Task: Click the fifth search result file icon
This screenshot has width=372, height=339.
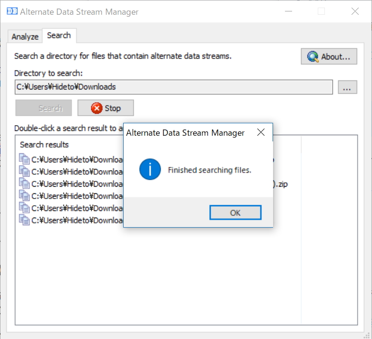Action: pos(24,208)
